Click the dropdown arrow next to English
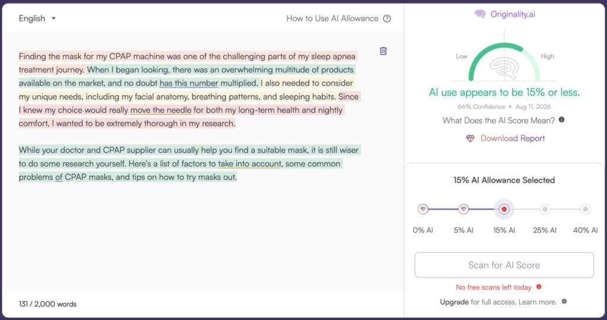607x320 pixels. point(53,18)
